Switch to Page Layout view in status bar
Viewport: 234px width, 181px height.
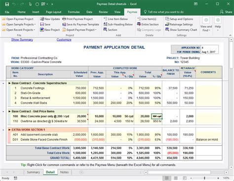[176, 178]
